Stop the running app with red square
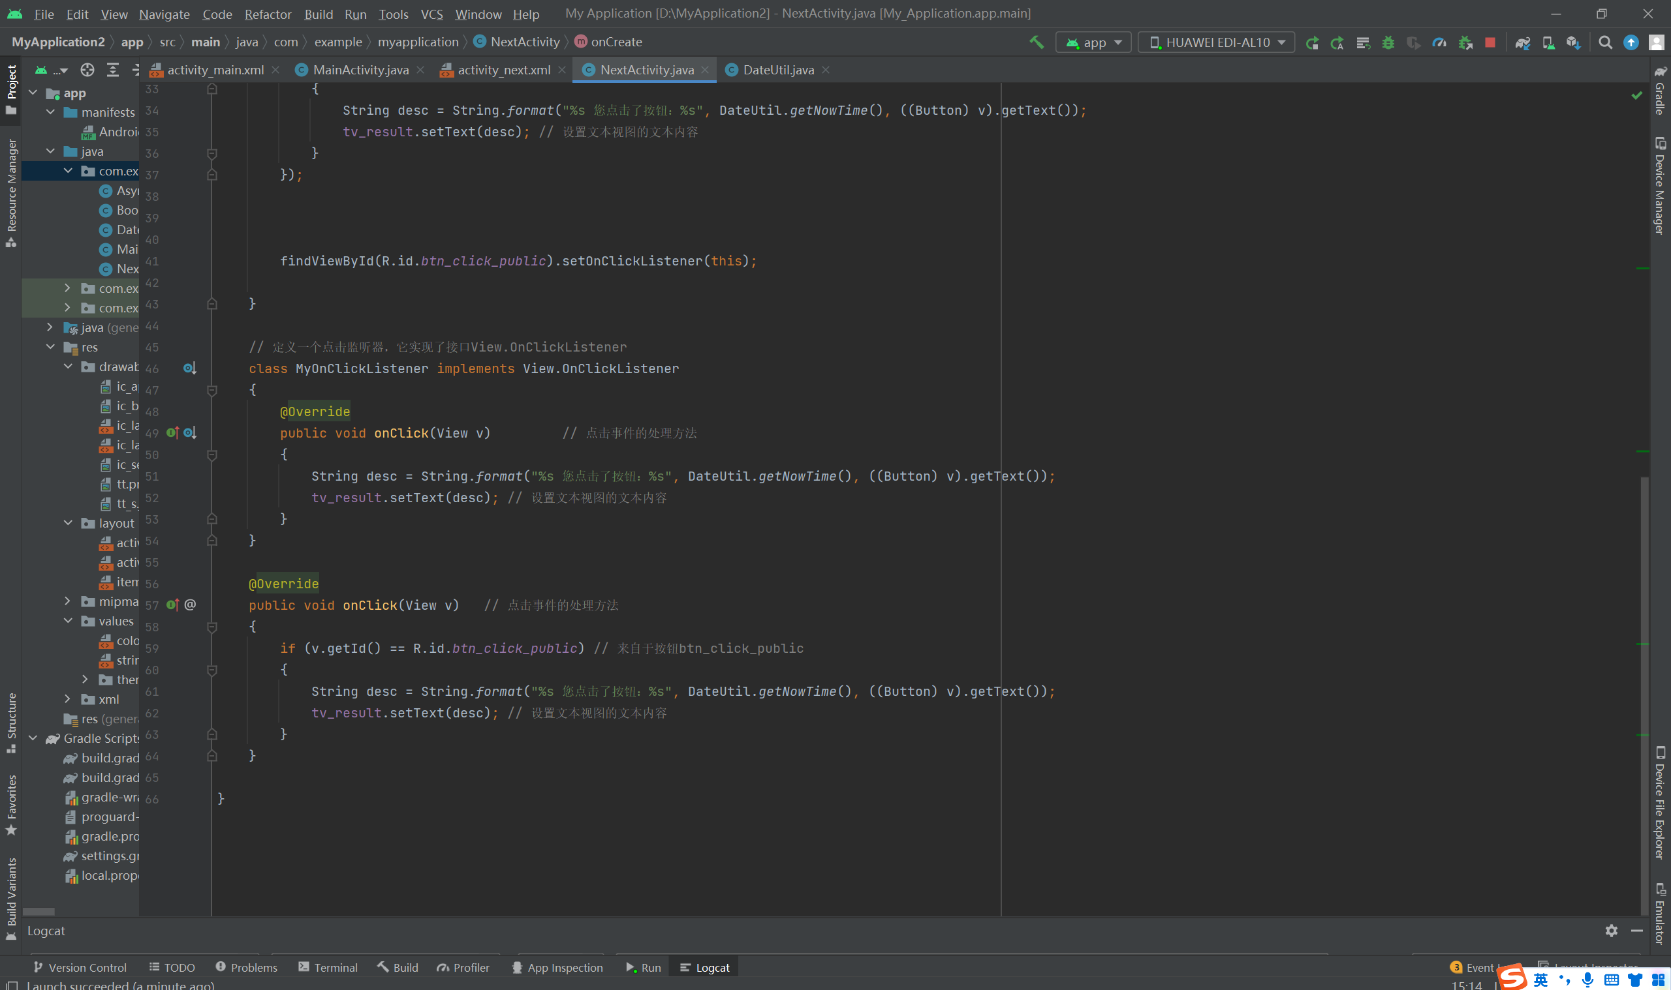The height and width of the screenshot is (990, 1671). (x=1490, y=42)
